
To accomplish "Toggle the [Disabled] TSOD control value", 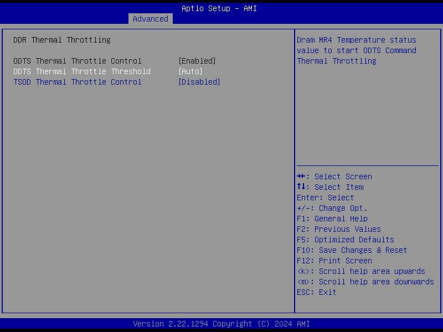I will [x=199, y=82].
